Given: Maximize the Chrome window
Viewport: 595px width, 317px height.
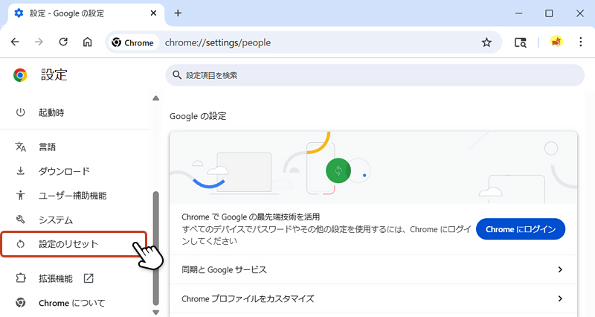Looking at the screenshot, I should 549,13.
